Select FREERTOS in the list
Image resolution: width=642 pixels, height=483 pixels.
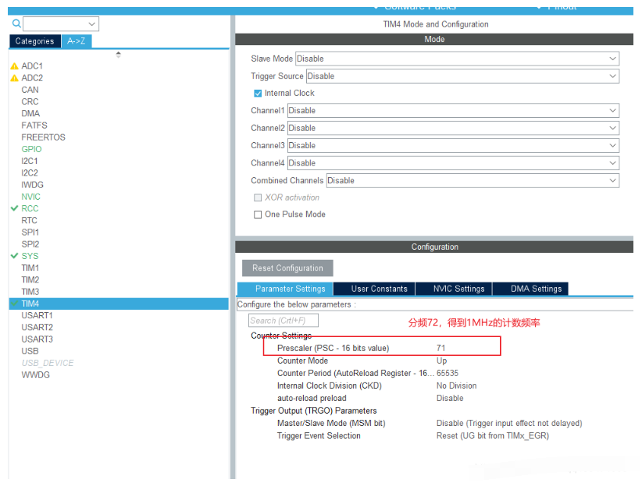coord(44,137)
